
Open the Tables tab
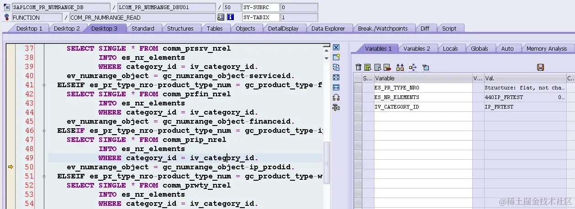point(215,28)
